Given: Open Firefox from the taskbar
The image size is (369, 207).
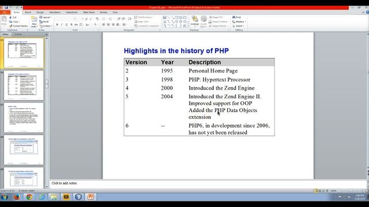Looking at the screenshot, I should (x=17, y=197).
